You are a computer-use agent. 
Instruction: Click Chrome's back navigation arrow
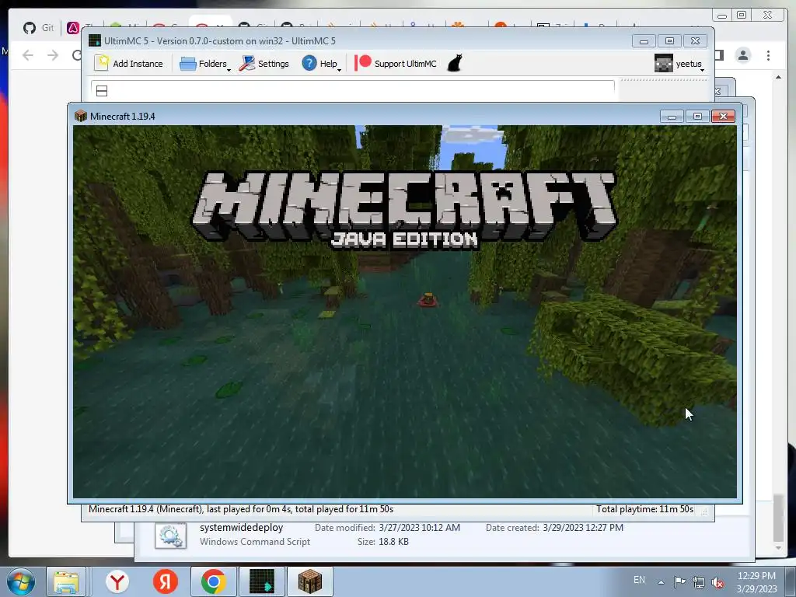pyautogui.click(x=28, y=55)
